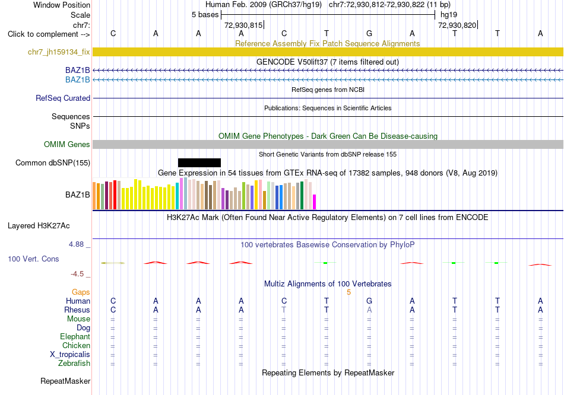Open the 'OMIM Gene Phenotypes' track title
This screenshot has height=395, width=564.
tap(328, 136)
